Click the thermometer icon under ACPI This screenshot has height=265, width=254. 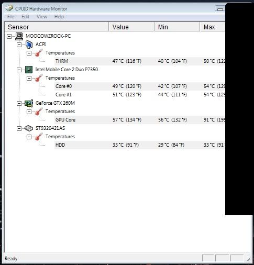39,53
